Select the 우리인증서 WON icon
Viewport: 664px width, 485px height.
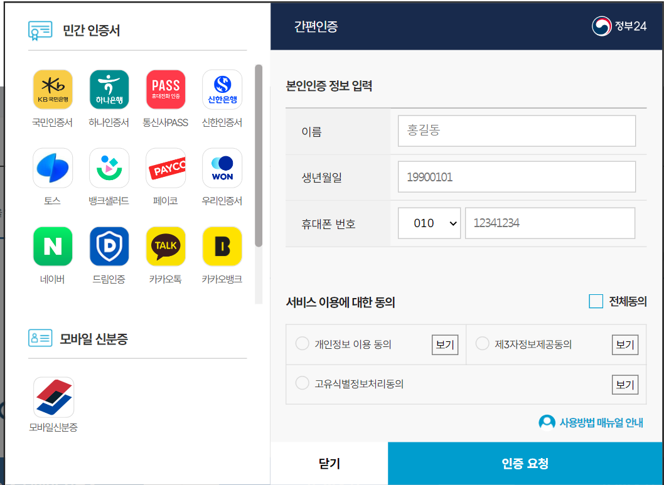click(222, 168)
